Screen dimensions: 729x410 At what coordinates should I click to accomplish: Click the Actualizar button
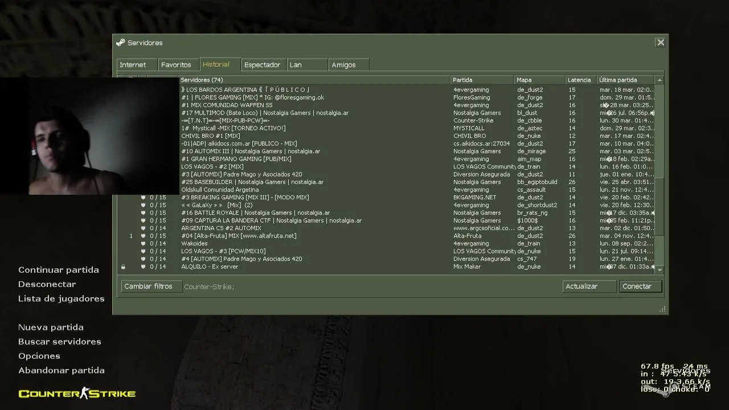(589, 286)
